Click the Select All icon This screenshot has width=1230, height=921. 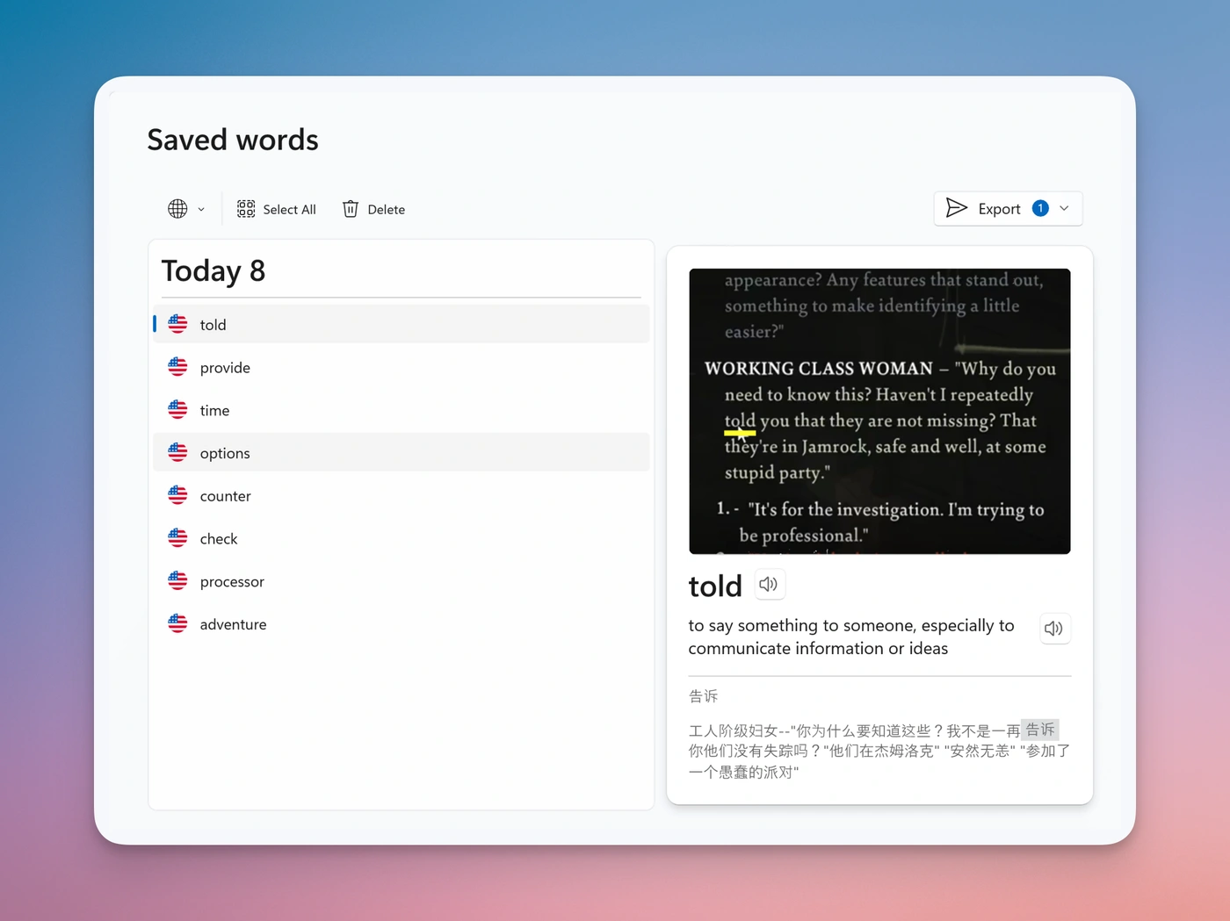246,208
